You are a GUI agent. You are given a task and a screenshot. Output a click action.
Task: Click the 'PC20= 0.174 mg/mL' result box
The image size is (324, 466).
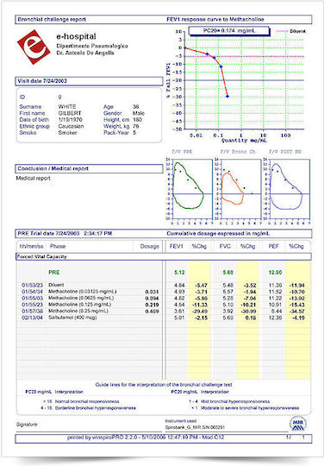[229, 30]
